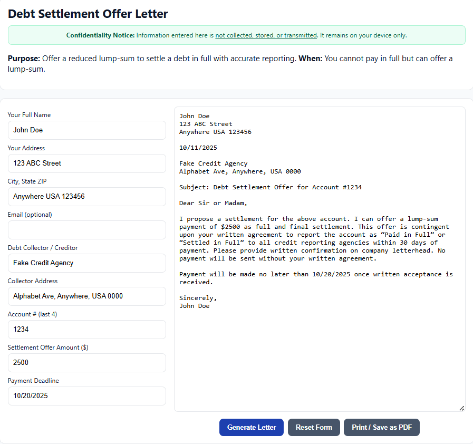This screenshot has height=444, width=473.
Task: Click the empty Email (optional) field
Action: pyautogui.click(x=87, y=230)
